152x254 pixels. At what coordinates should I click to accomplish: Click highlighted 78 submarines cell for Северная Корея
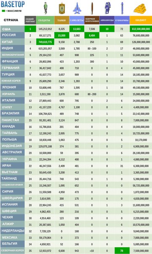click(122, 251)
